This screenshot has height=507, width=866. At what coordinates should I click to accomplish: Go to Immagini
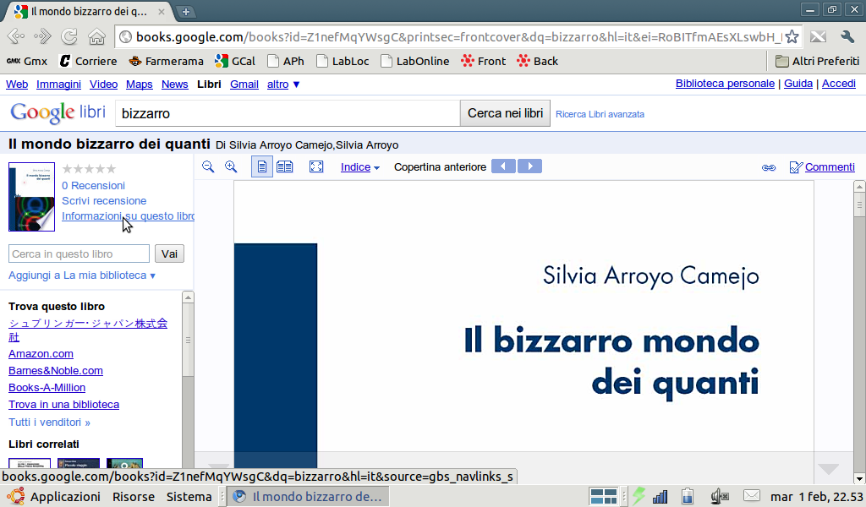(x=58, y=84)
